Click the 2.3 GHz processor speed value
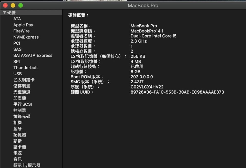This screenshot has height=168, width=246. click(x=139, y=41)
